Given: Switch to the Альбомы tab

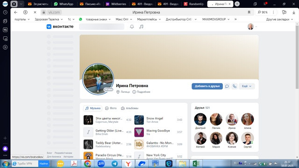Looking at the screenshot, I should coord(130,108).
